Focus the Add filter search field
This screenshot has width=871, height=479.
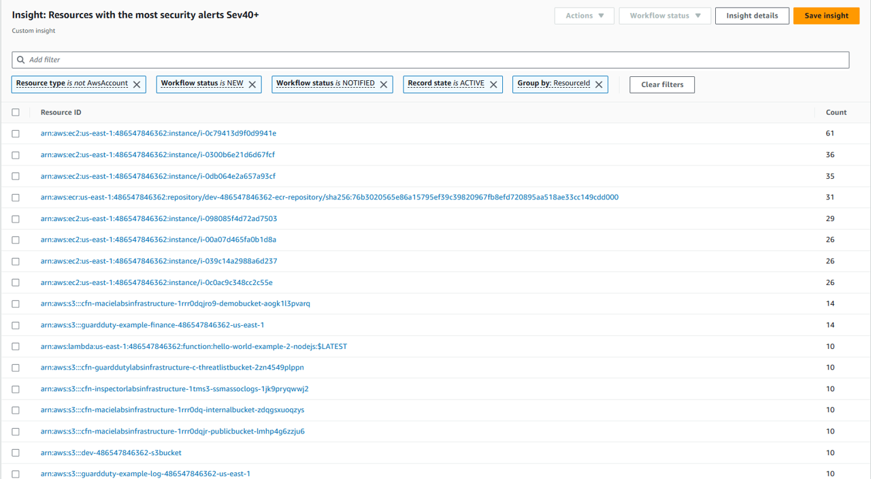pos(435,60)
